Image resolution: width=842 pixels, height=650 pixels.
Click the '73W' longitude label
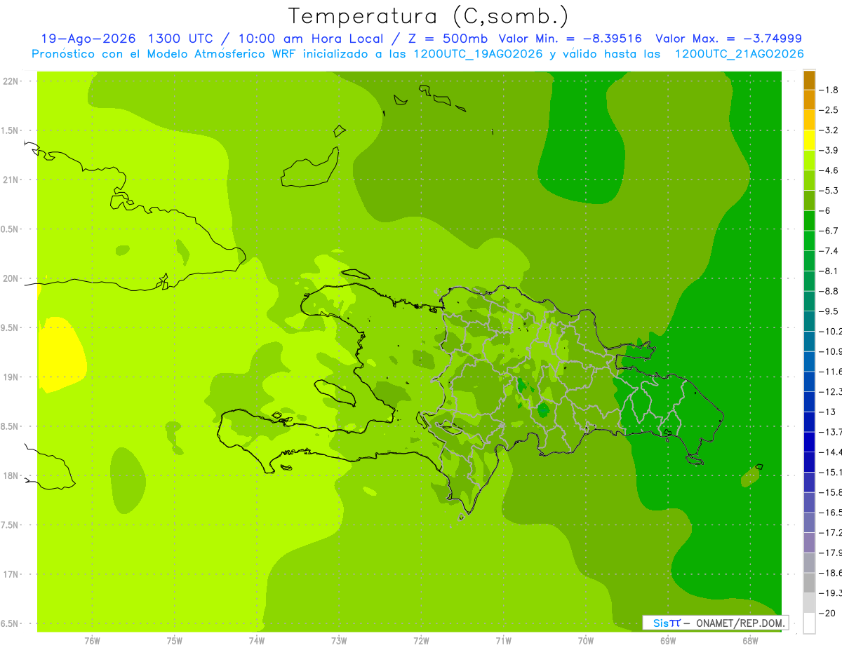pyautogui.click(x=339, y=640)
